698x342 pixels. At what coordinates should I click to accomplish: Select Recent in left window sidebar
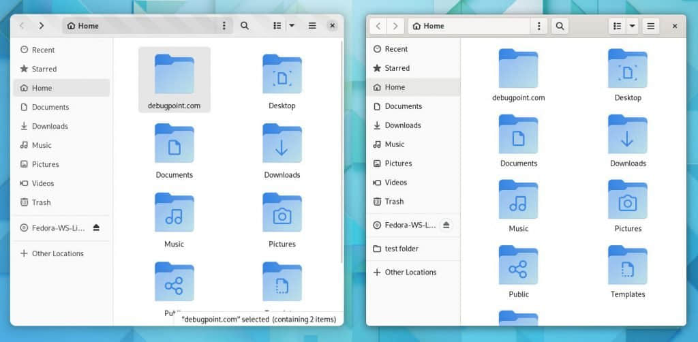[x=61, y=50]
